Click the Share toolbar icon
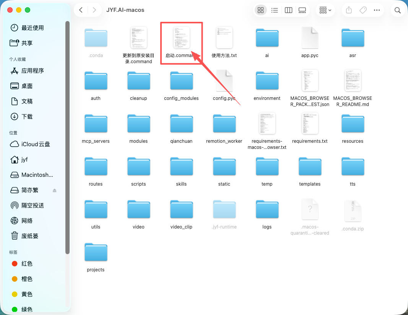This screenshot has width=408, height=315. point(349,10)
